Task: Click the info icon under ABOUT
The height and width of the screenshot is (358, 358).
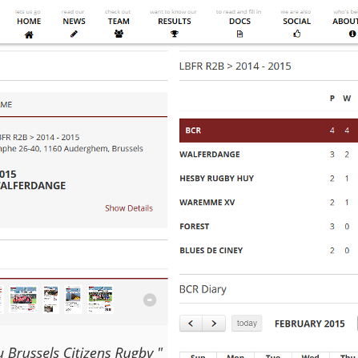Action: coord(352,34)
